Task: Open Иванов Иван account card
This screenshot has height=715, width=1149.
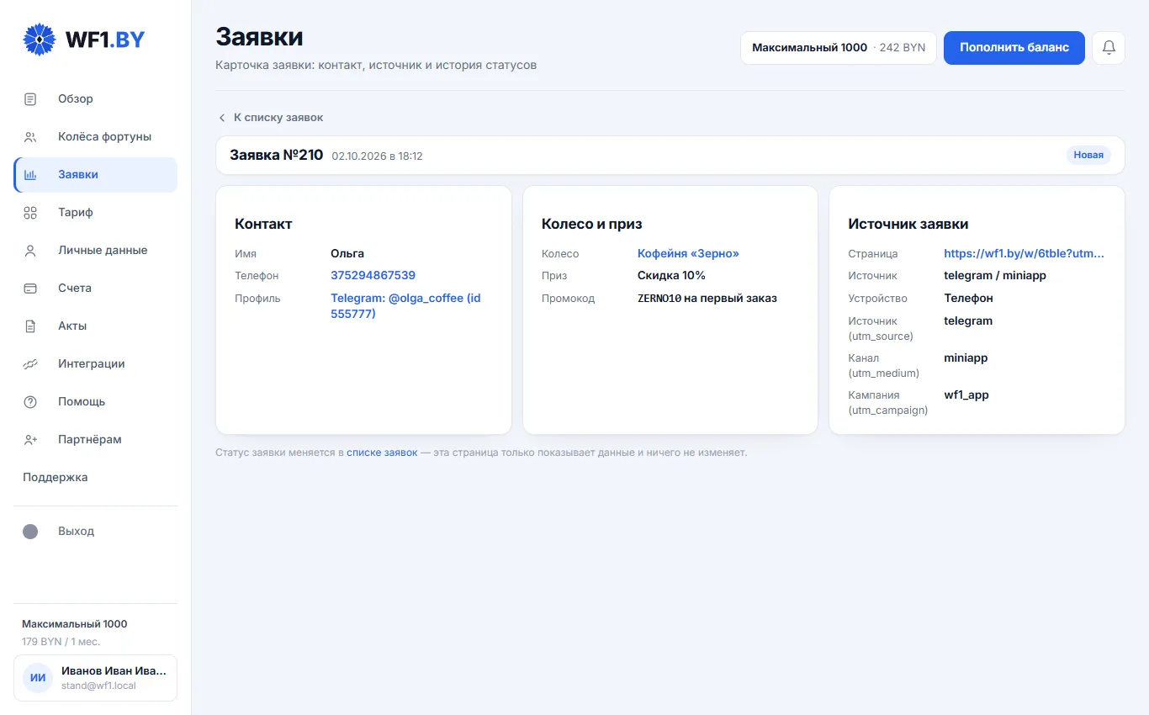Action: 95,678
